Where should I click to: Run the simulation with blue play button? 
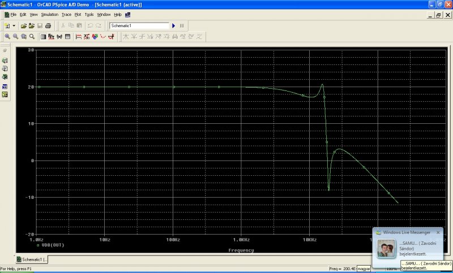point(174,25)
